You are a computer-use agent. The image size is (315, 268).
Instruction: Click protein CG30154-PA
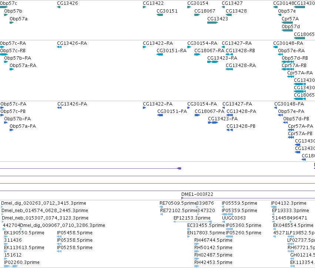[x=202, y=104]
